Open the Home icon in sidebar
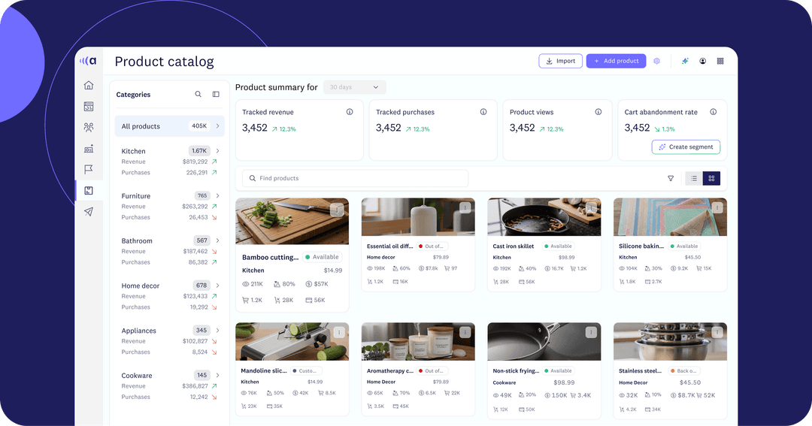 click(89, 85)
